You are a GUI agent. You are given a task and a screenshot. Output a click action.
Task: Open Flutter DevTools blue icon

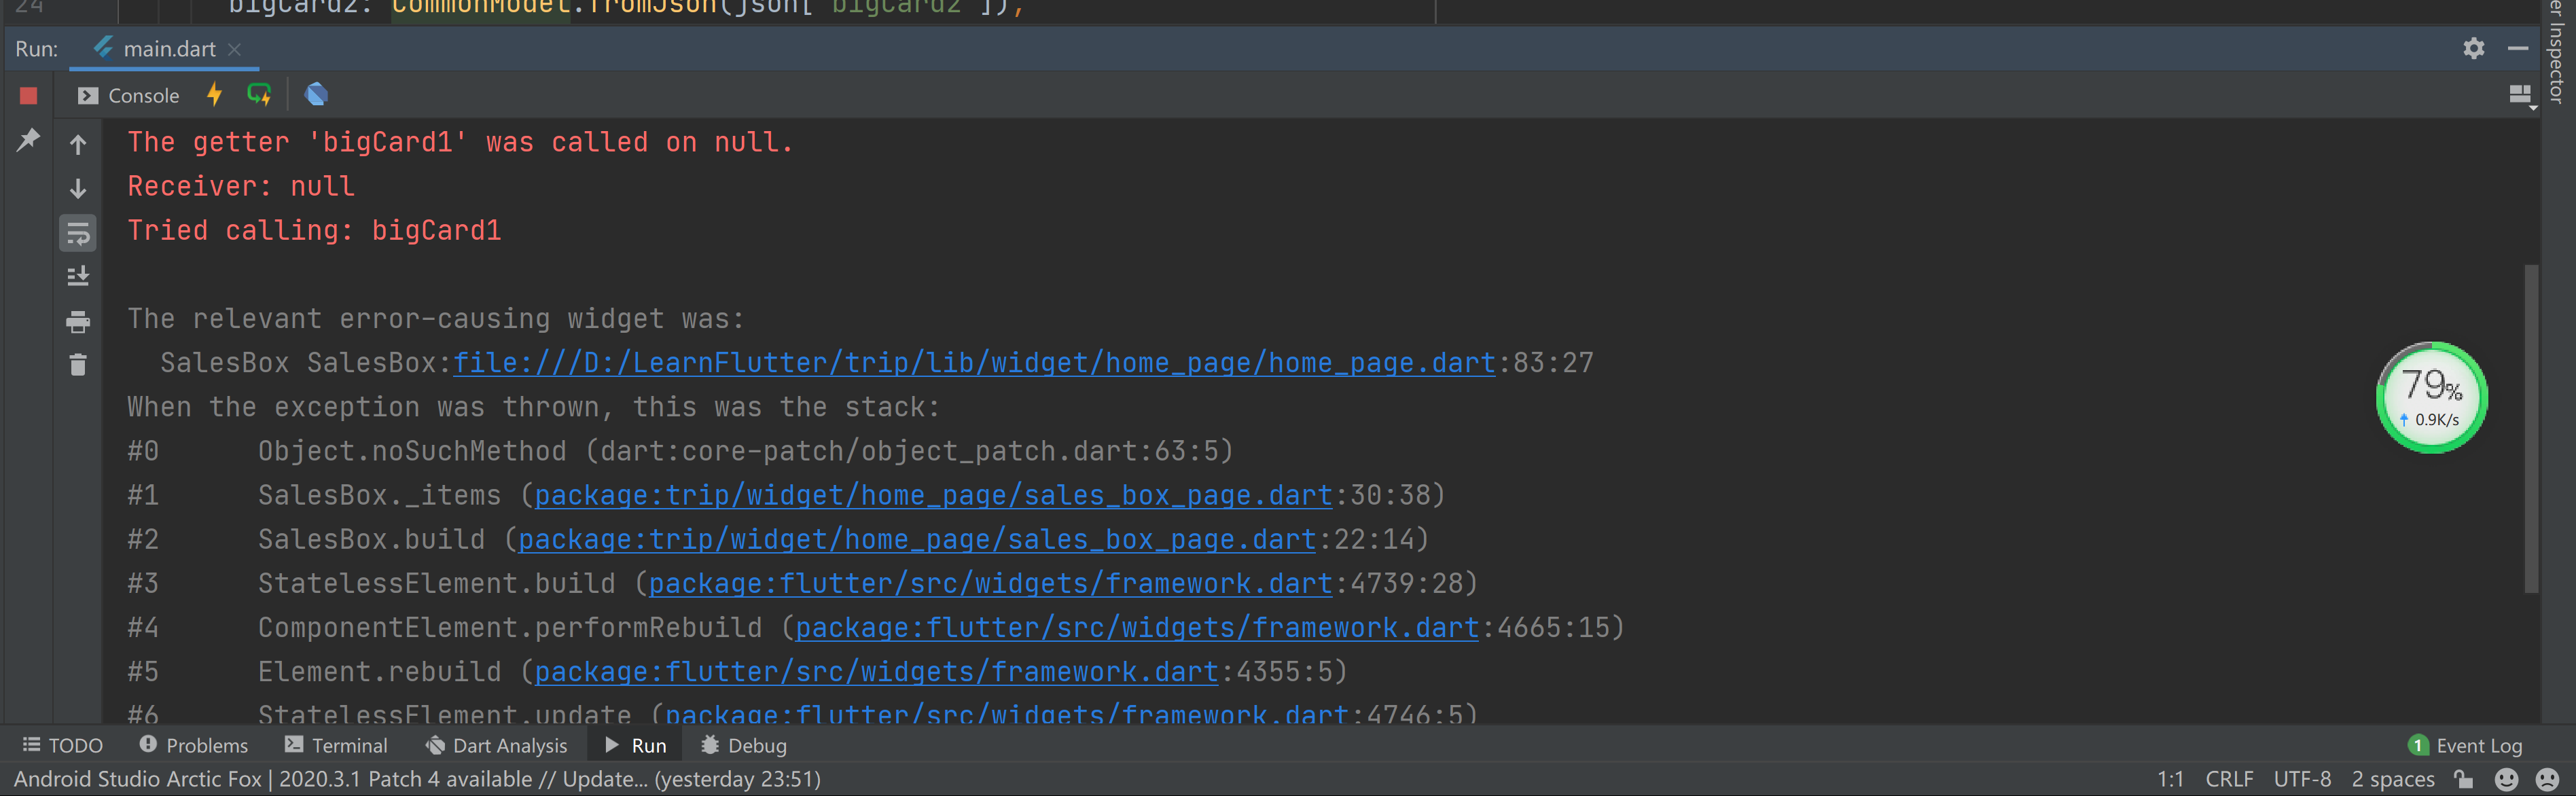[x=316, y=95]
